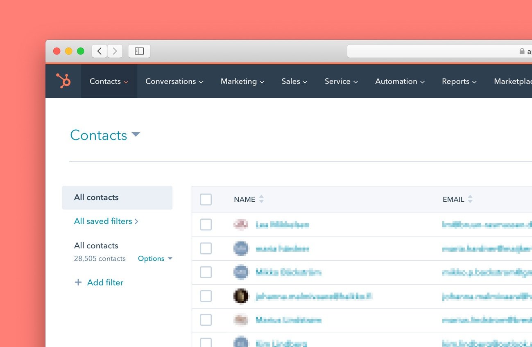Click the browser forward arrow
This screenshot has height=347, width=532.
[x=115, y=51]
